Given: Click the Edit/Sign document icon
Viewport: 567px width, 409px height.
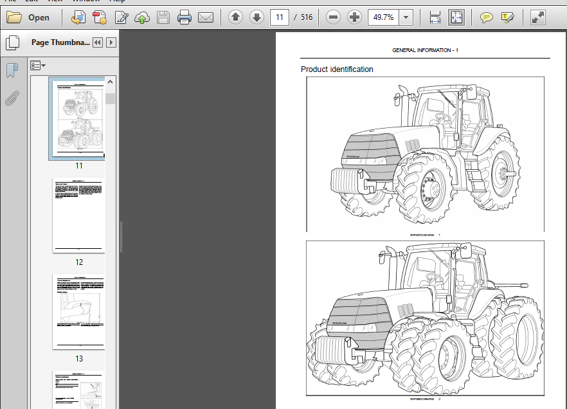Looking at the screenshot, I should [121, 17].
